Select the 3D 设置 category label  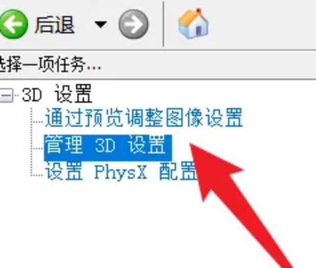pyautogui.click(x=57, y=94)
